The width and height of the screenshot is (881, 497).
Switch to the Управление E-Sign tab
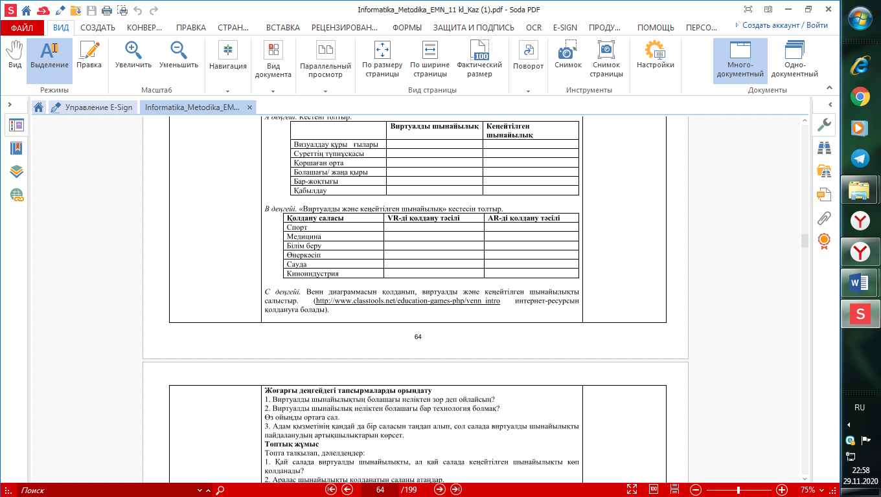pos(94,107)
